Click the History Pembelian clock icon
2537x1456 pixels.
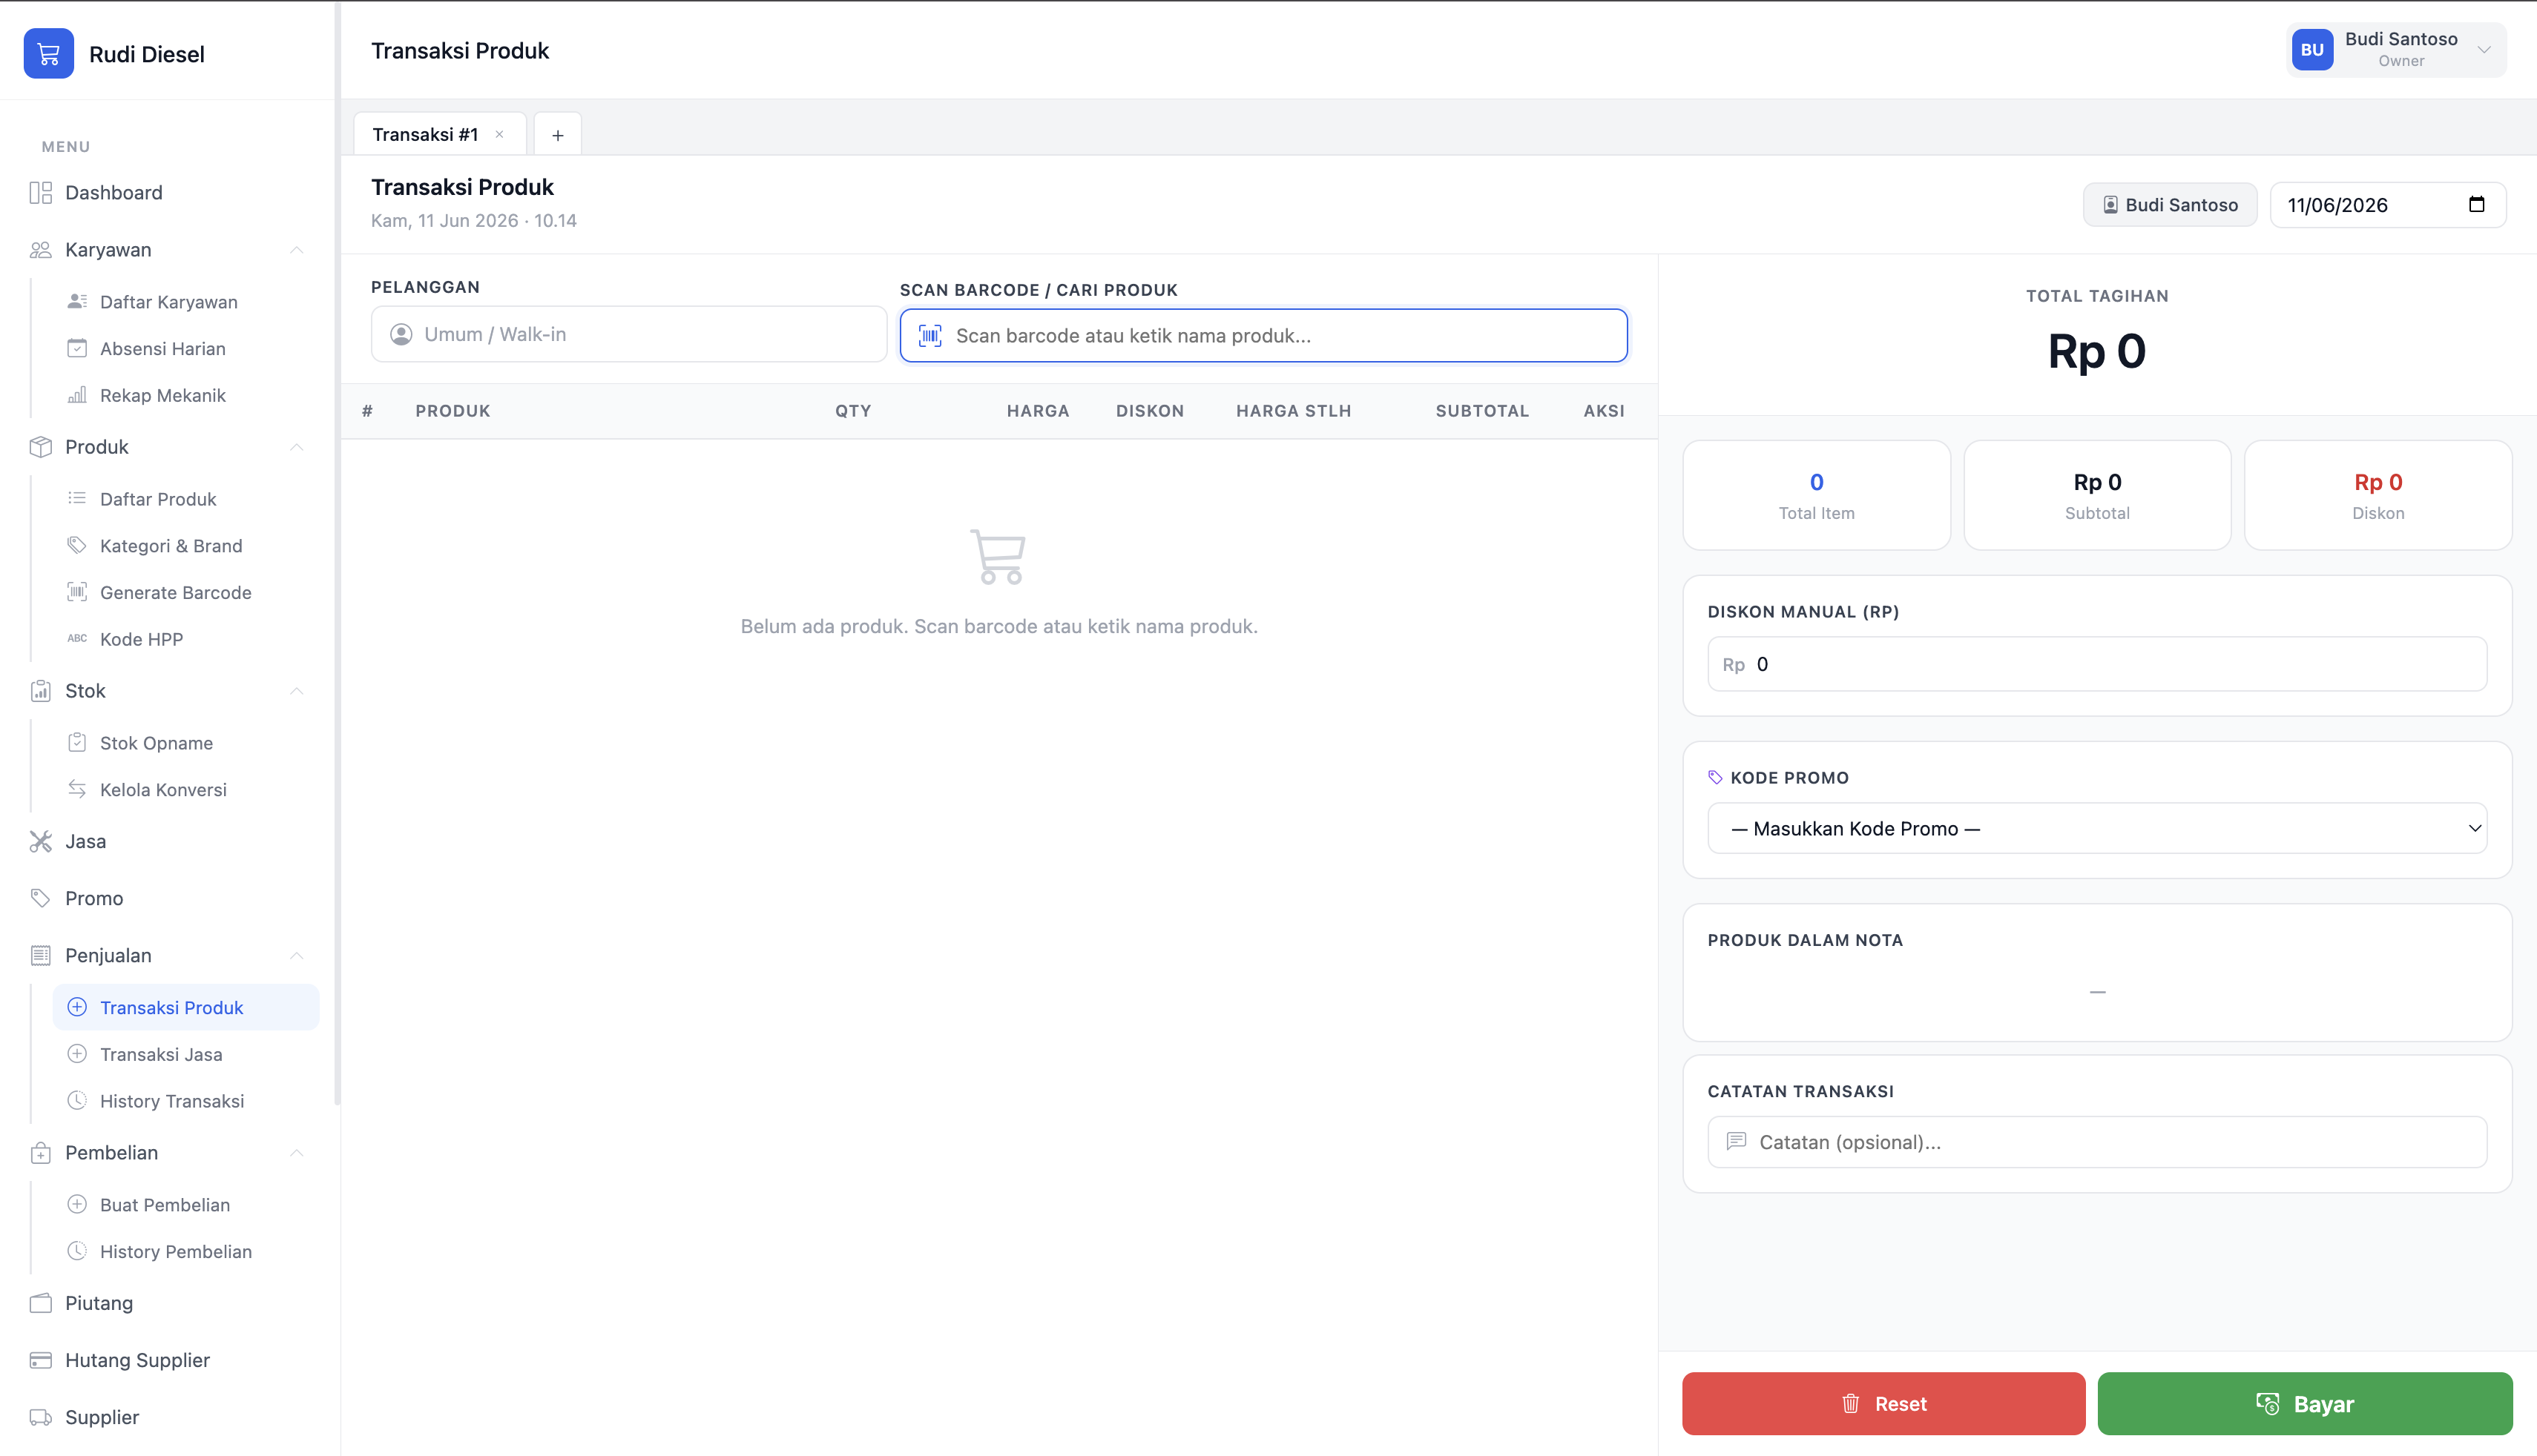[x=77, y=1251]
